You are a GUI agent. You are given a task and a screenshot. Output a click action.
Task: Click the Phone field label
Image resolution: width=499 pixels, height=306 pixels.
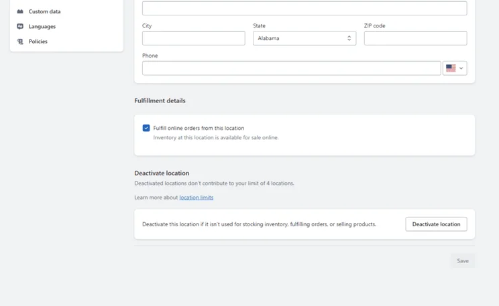point(150,56)
